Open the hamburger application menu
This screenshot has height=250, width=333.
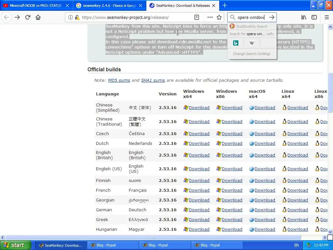(326, 17)
